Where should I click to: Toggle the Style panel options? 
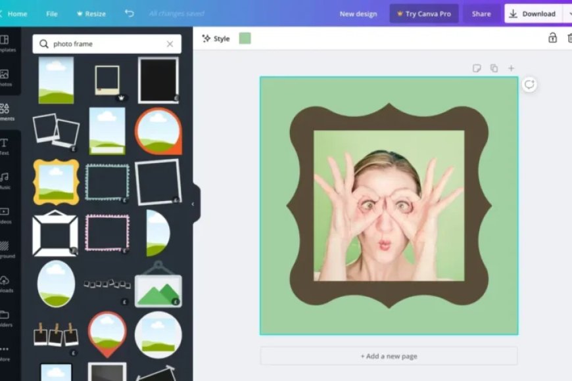click(x=217, y=38)
